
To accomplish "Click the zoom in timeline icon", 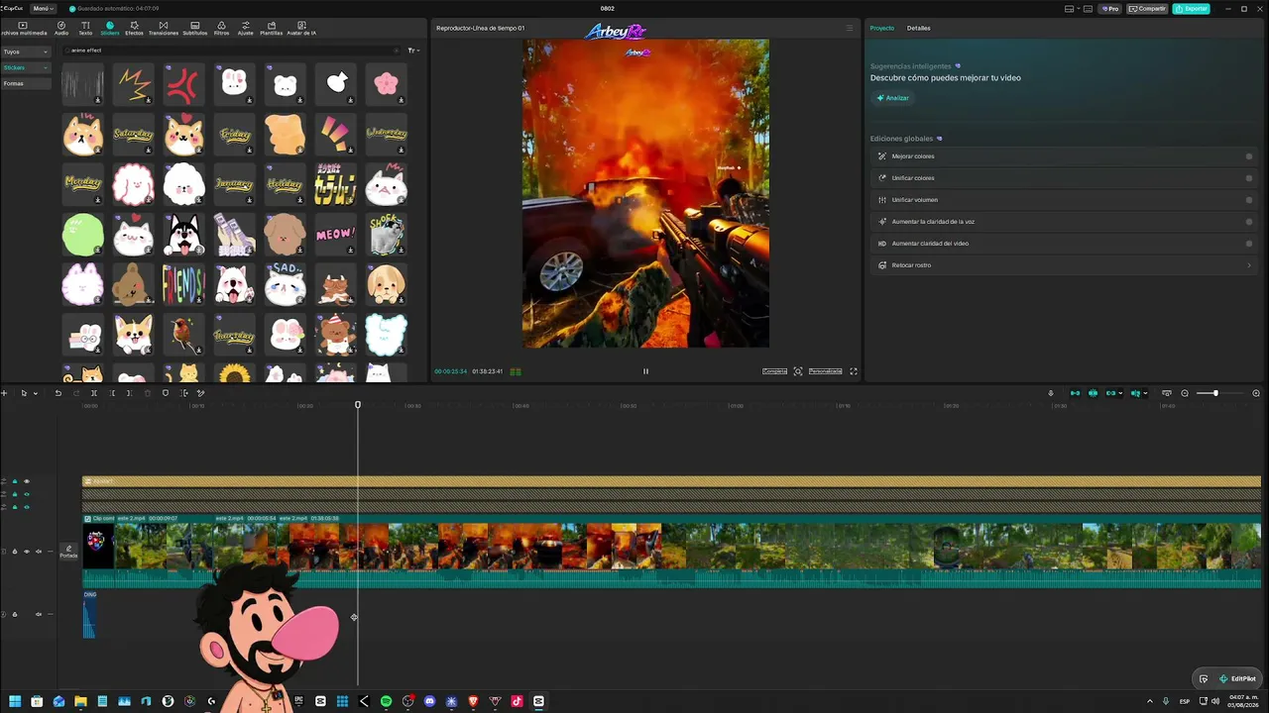I will click(x=1256, y=393).
